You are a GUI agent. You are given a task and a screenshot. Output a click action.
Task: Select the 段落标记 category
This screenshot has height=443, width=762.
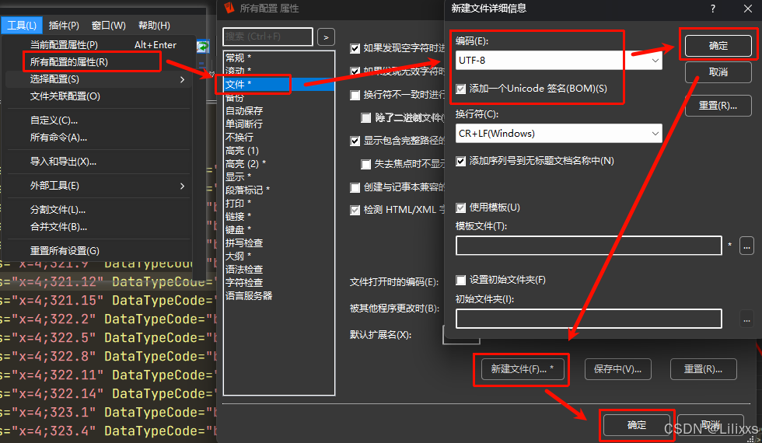click(x=279, y=190)
